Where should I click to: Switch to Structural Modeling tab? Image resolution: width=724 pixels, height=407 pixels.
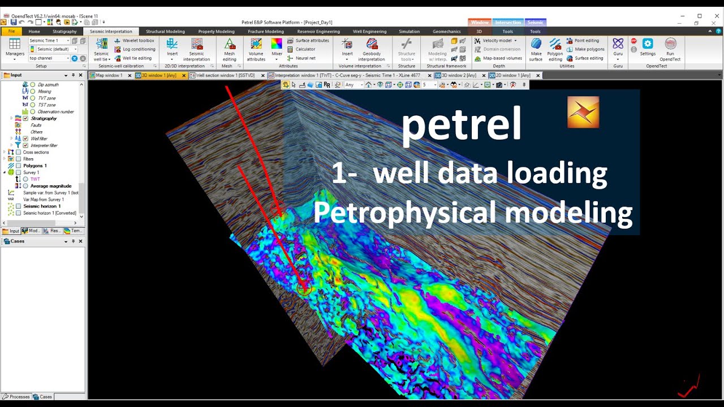(165, 32)
